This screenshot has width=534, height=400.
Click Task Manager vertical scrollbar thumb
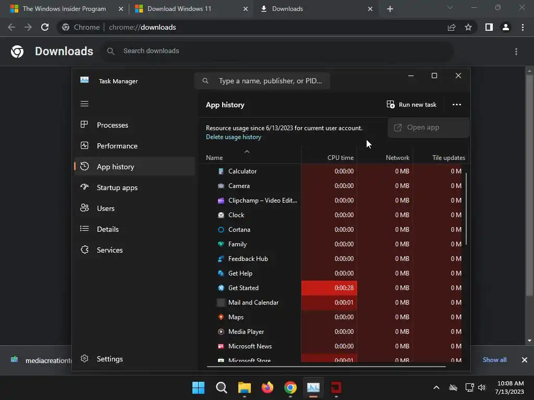click(466, 208)
